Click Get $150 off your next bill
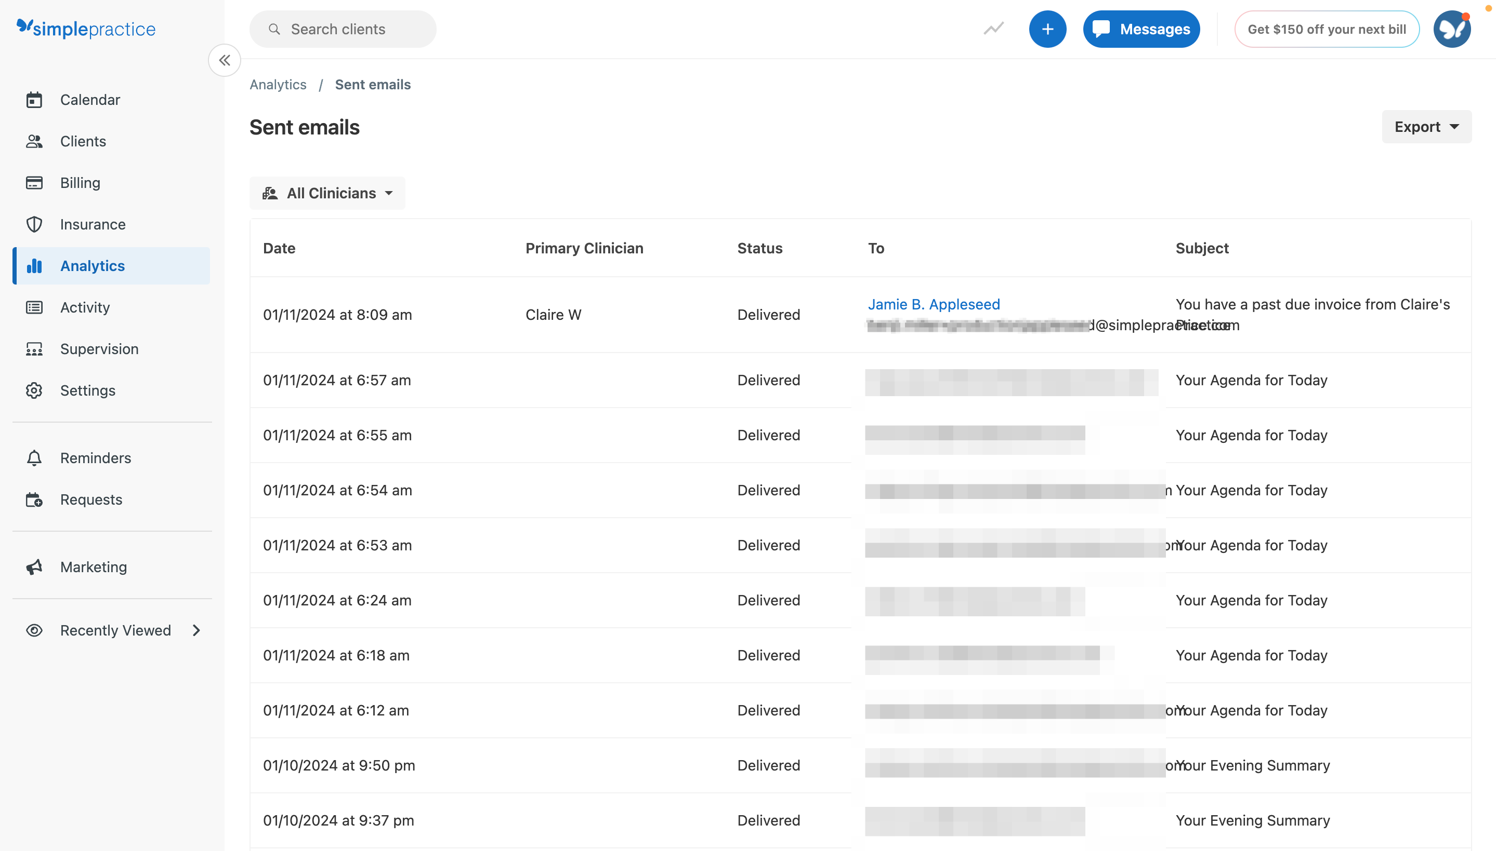Screen dimensions: 1496x851 point(1327,29)
